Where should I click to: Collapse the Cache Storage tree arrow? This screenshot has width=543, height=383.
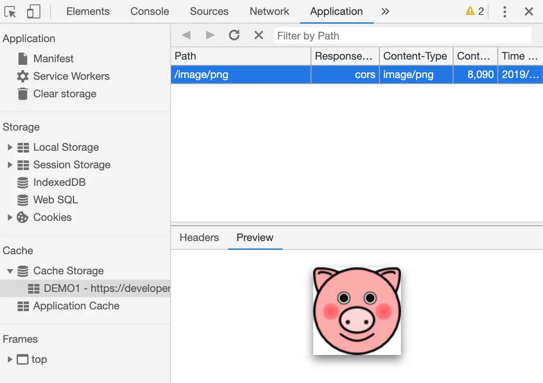tap(10, 271)
